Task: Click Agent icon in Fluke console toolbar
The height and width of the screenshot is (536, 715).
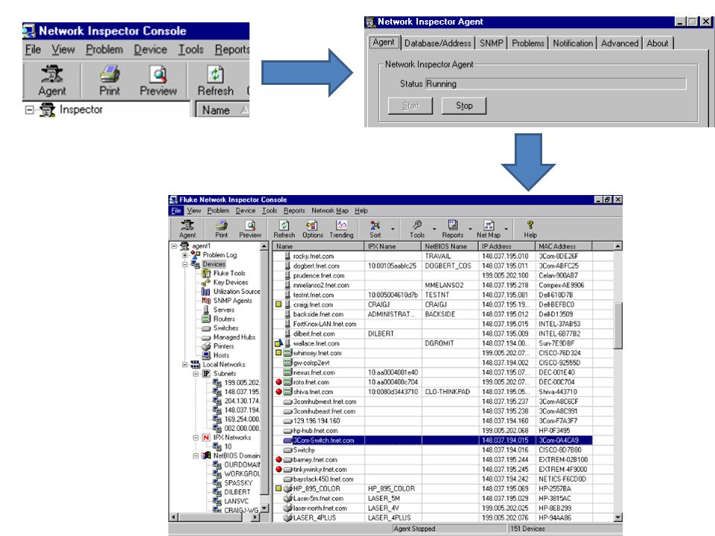Action: 188,229
